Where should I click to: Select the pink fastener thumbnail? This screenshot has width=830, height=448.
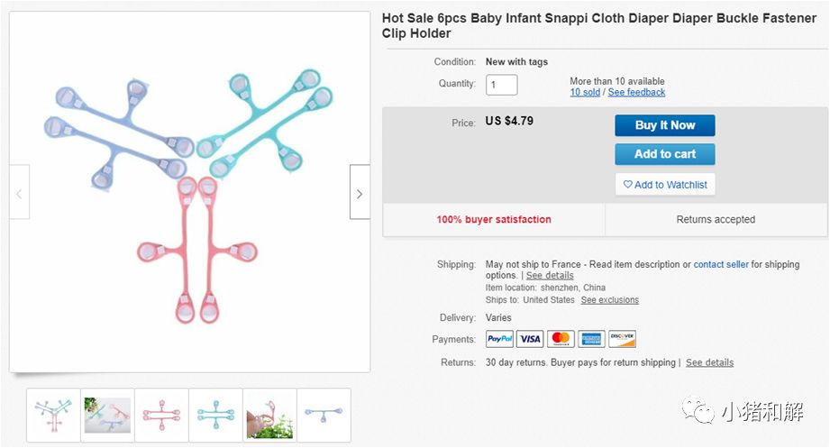(161, 415)
